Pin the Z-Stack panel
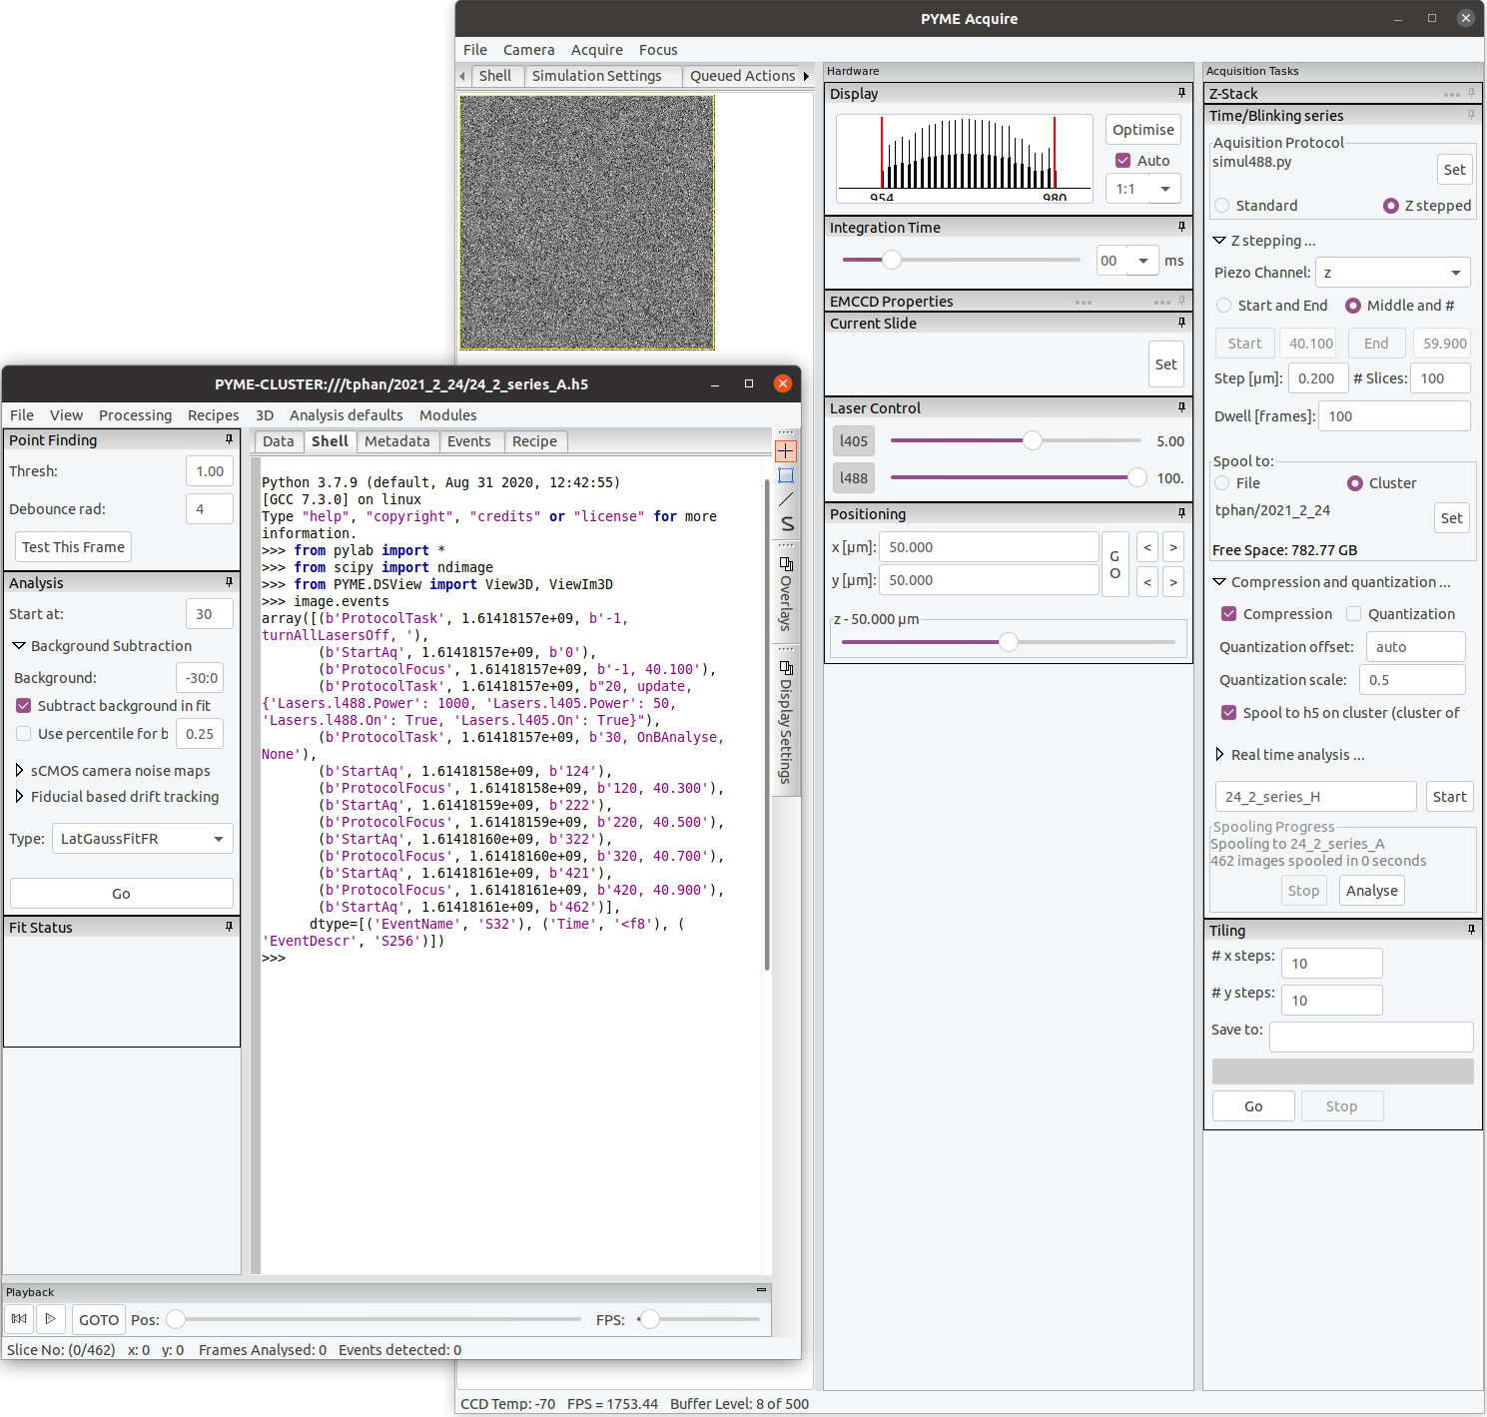 tap(1471, 93)
